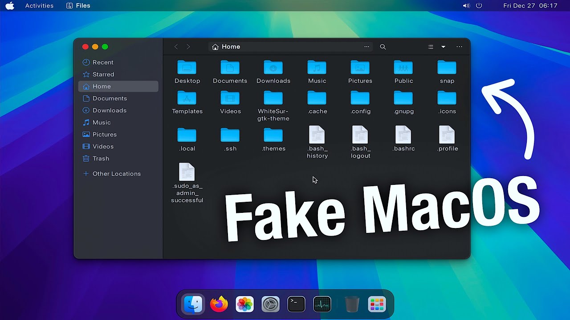Click Activities in the top bar
570x320 pixels.
point(39,6)
